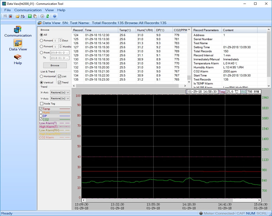
Task: Open the Communication panel from sidebar
Action: 18,31
